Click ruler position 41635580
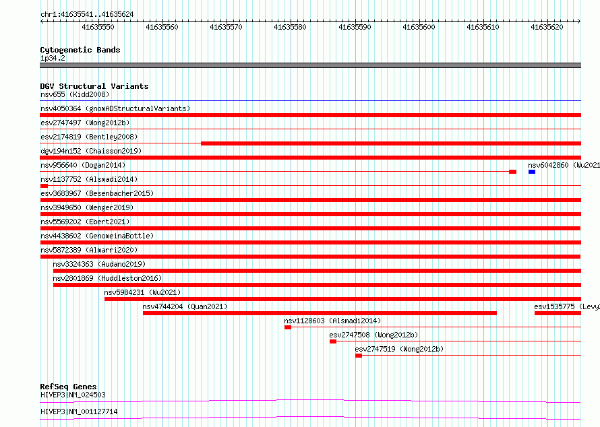The height and width of the screenshot is (427, 600). pyautogui.click(x=291, y=27)
